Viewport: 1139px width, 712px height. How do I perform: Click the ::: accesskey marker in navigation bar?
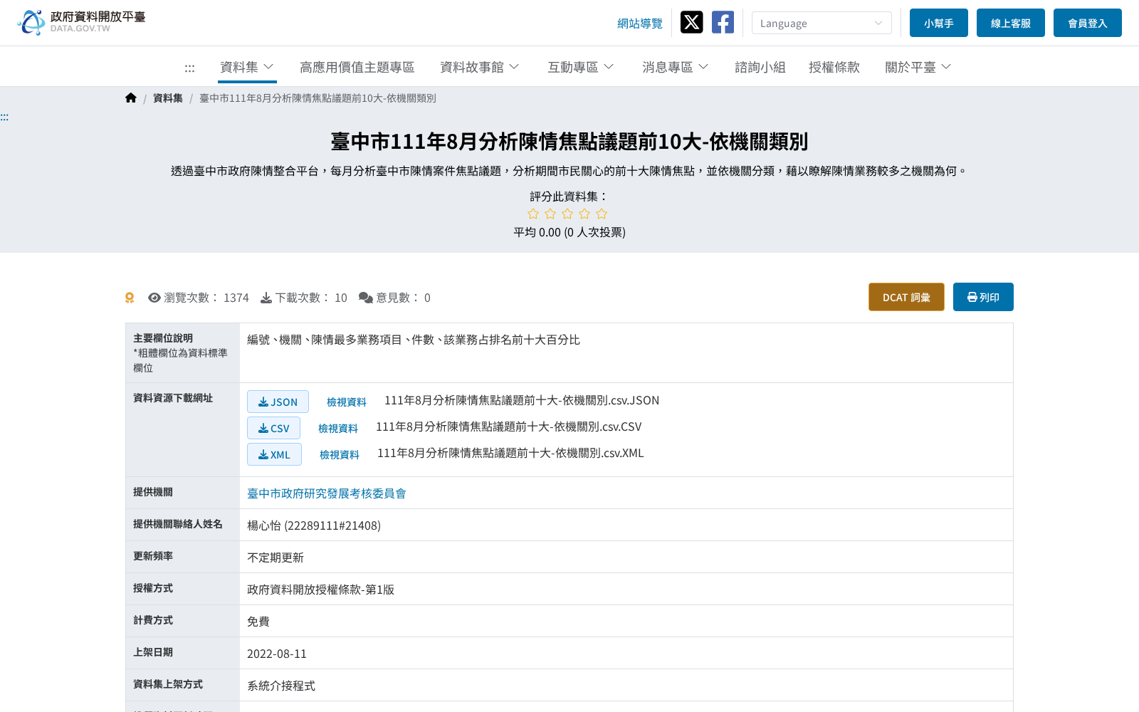[x=189, y=68]
